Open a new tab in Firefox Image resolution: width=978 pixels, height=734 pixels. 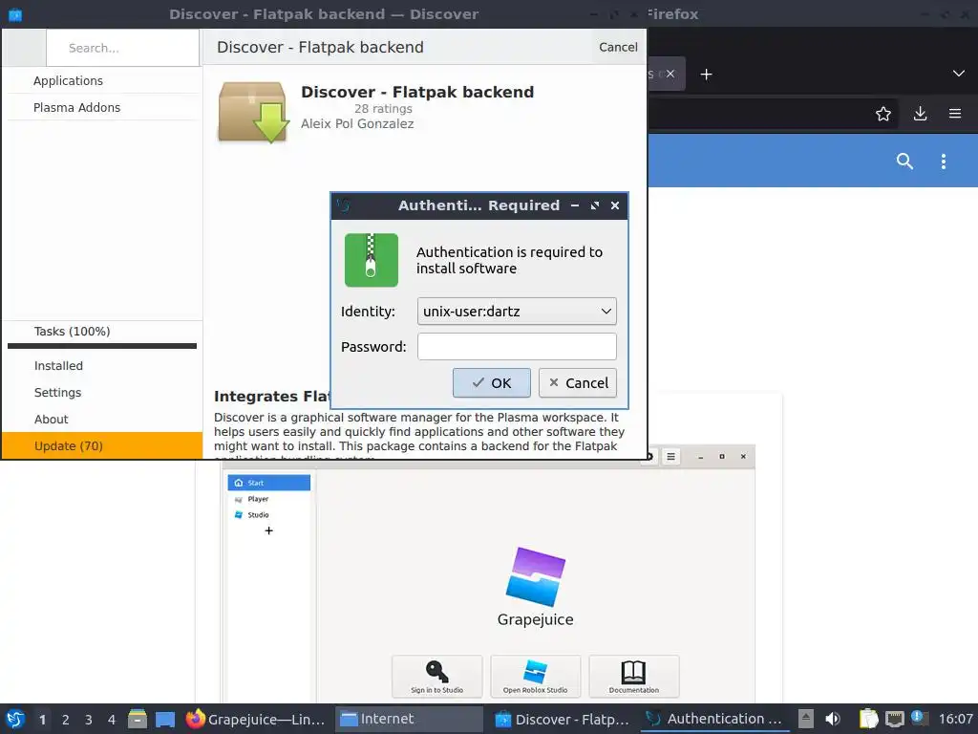coord(706,75)
